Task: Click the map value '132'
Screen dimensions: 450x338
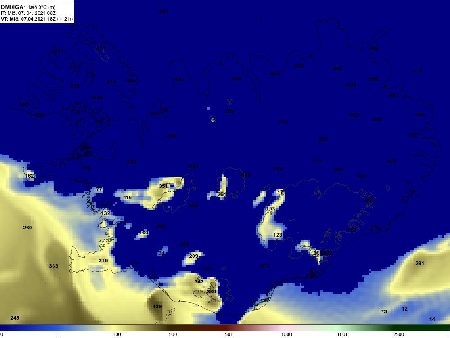Action: [x=105, y=213]
